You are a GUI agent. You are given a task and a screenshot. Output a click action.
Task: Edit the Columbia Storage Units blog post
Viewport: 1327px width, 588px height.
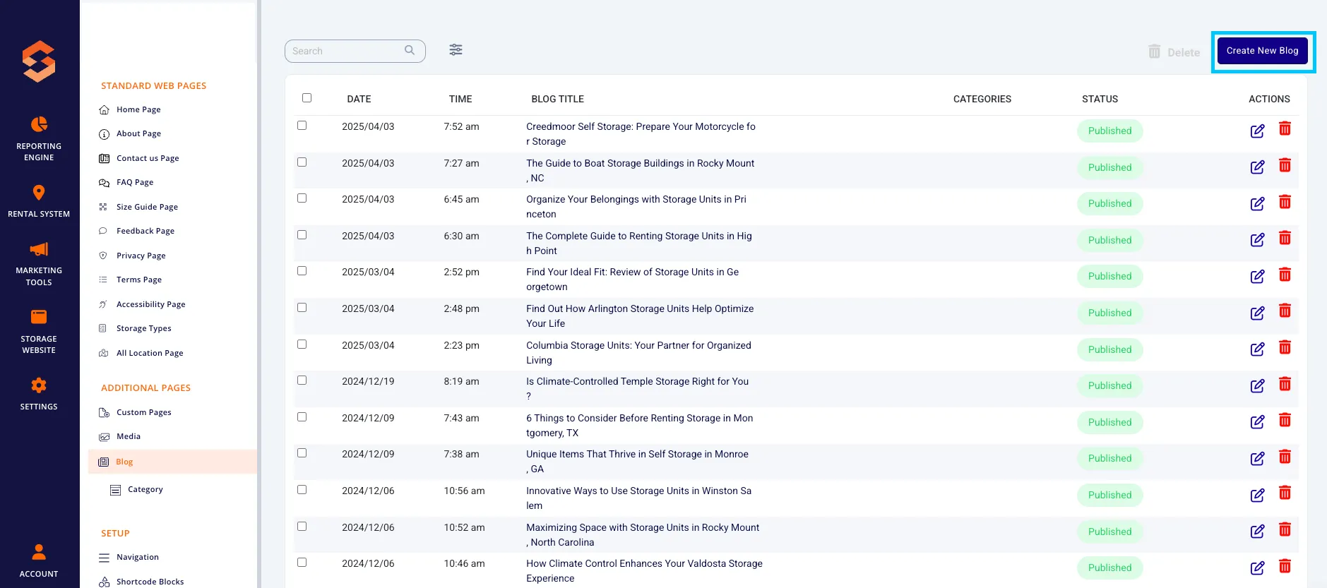coord(1257,349)
